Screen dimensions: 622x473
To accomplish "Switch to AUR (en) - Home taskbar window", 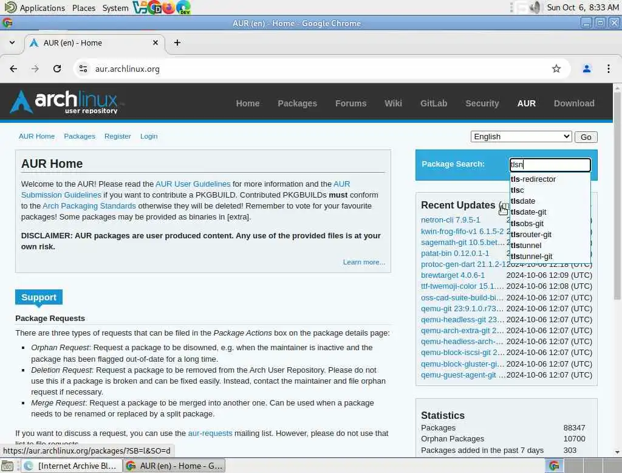I will [x=174, y=466].
